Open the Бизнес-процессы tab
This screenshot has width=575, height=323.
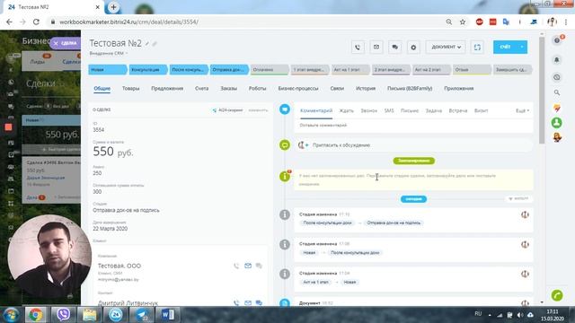click(x=298, y=89)
